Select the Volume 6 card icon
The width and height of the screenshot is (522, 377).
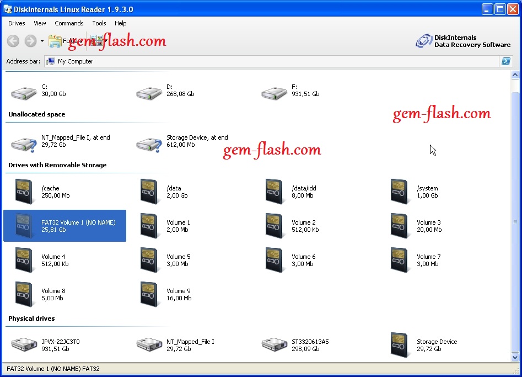coord(274,260)
